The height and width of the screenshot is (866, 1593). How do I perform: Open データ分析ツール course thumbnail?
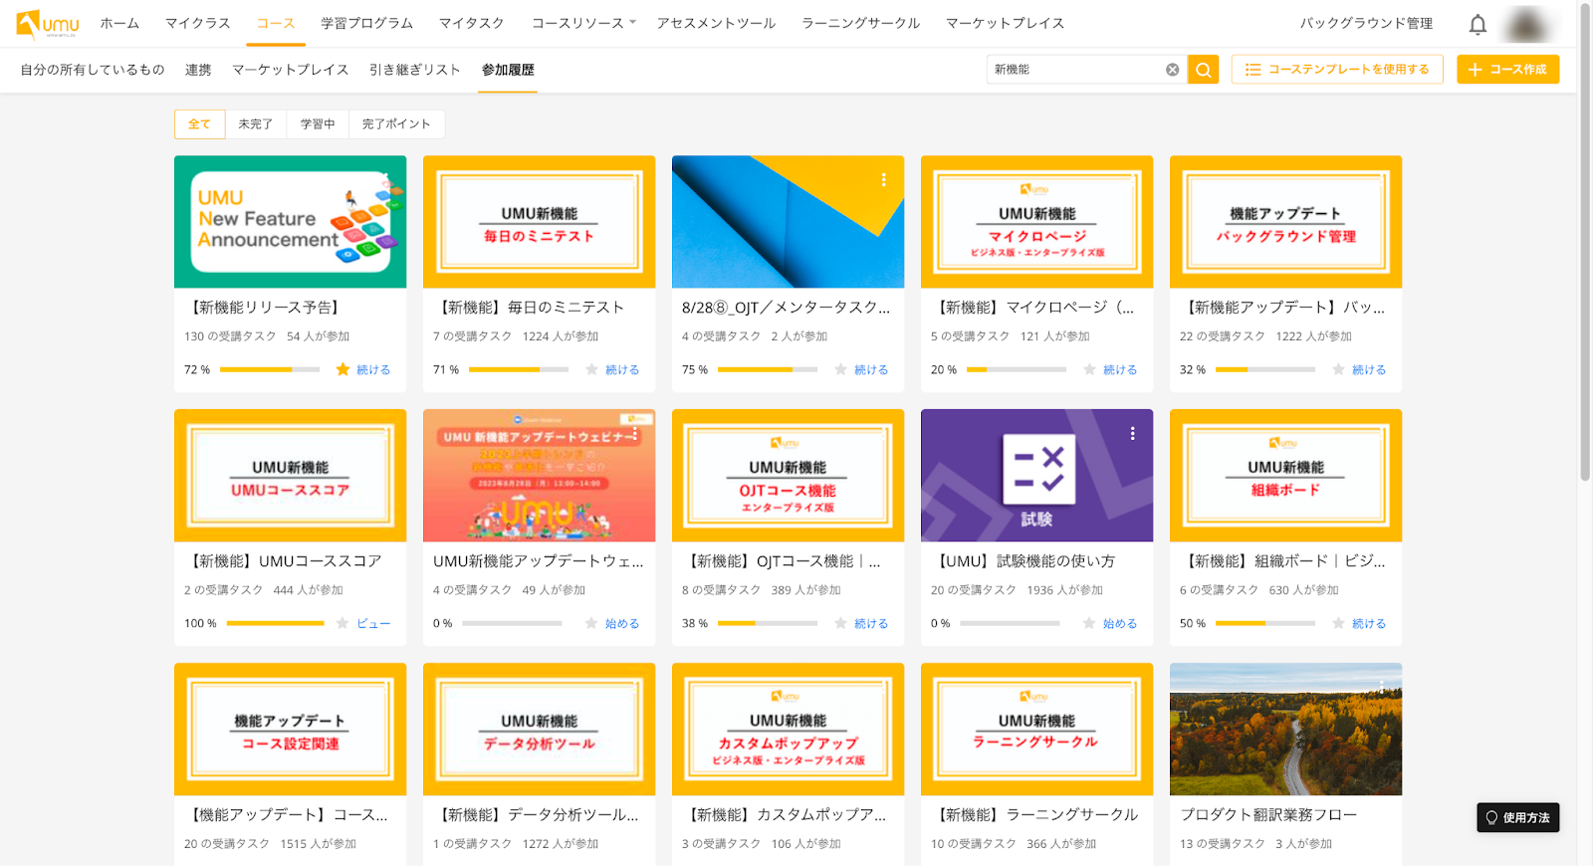click(539, 729)
